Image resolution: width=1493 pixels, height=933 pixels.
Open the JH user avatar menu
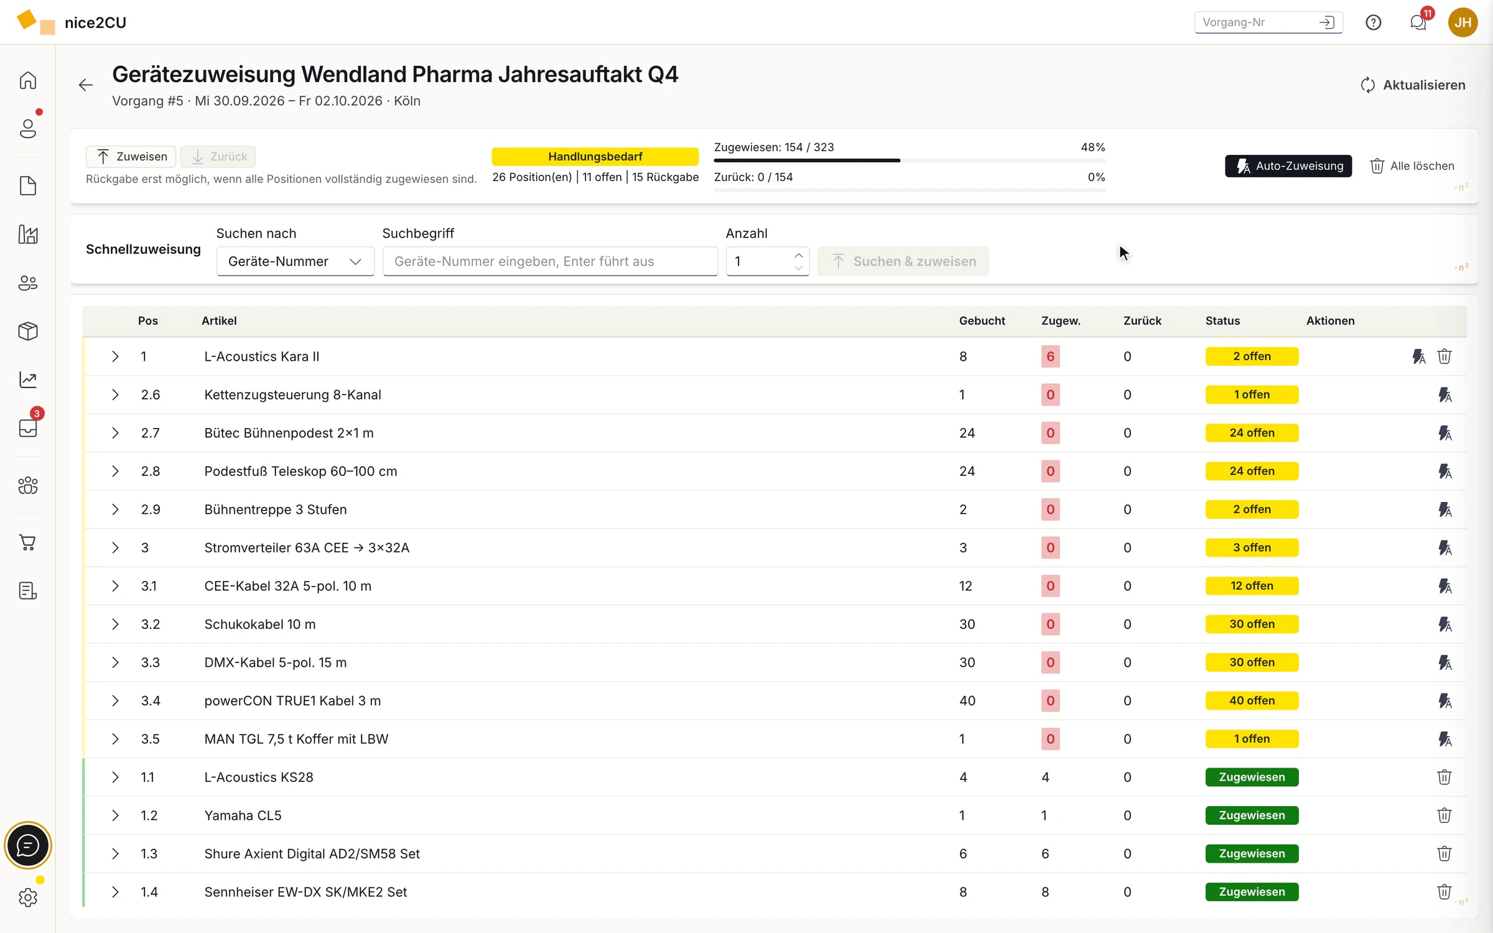point(1463,22)
